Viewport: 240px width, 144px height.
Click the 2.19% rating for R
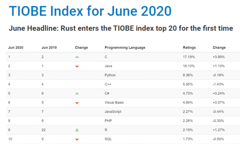(x=188, y=130)
